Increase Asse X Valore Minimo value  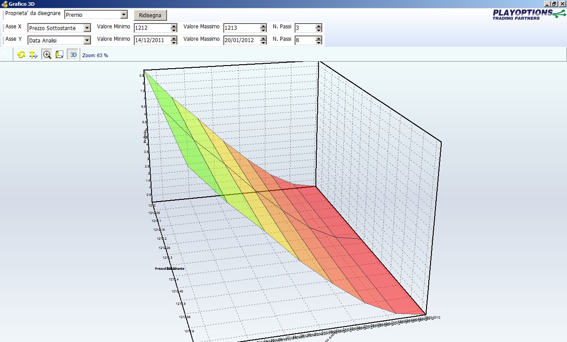coord(174,26)
